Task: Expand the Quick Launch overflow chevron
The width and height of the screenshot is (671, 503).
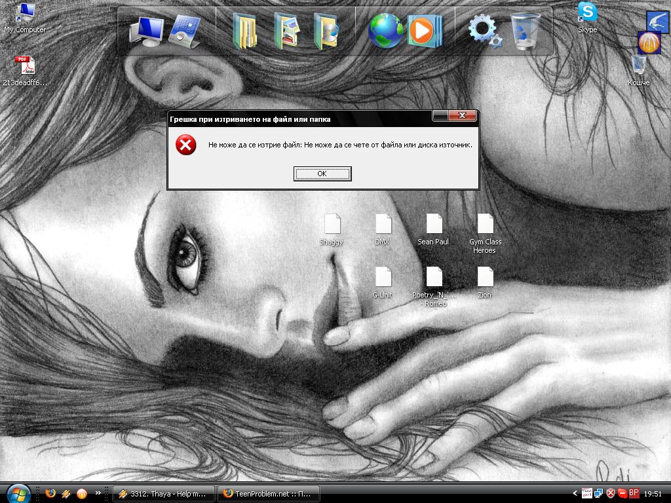Action: 98,493
